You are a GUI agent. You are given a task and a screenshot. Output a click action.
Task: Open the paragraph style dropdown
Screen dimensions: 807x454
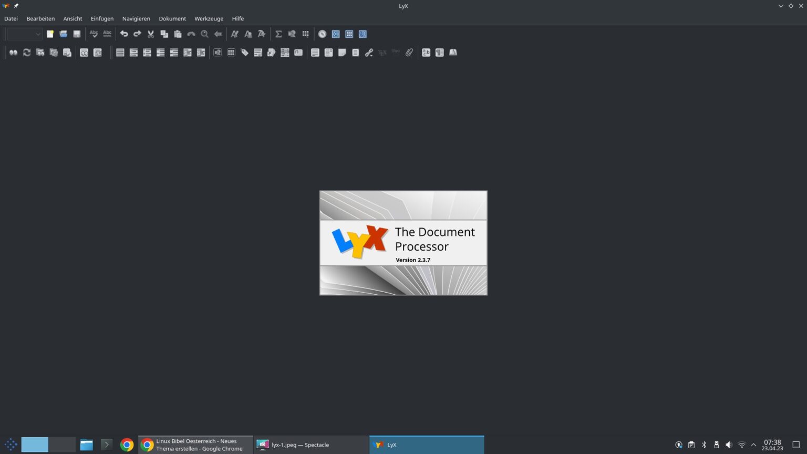[24, 34]
